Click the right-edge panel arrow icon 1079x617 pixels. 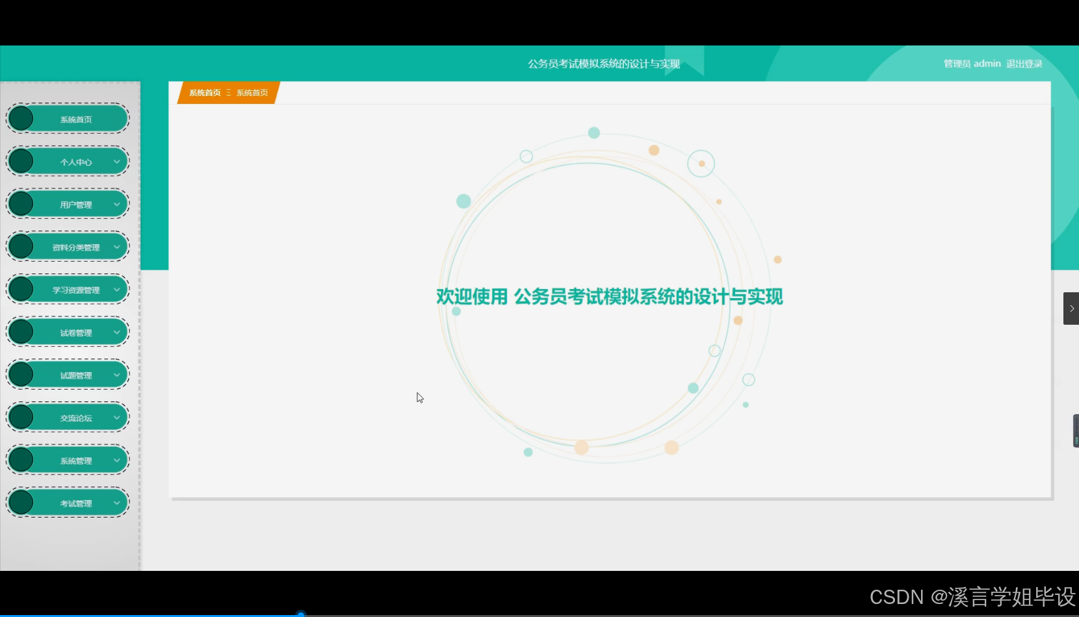coord(1071,308)
